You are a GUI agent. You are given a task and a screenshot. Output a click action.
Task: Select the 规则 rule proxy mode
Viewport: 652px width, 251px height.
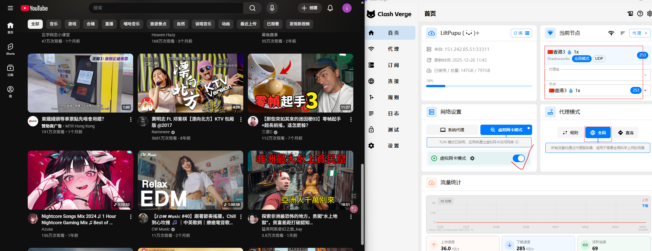(571, 133)
